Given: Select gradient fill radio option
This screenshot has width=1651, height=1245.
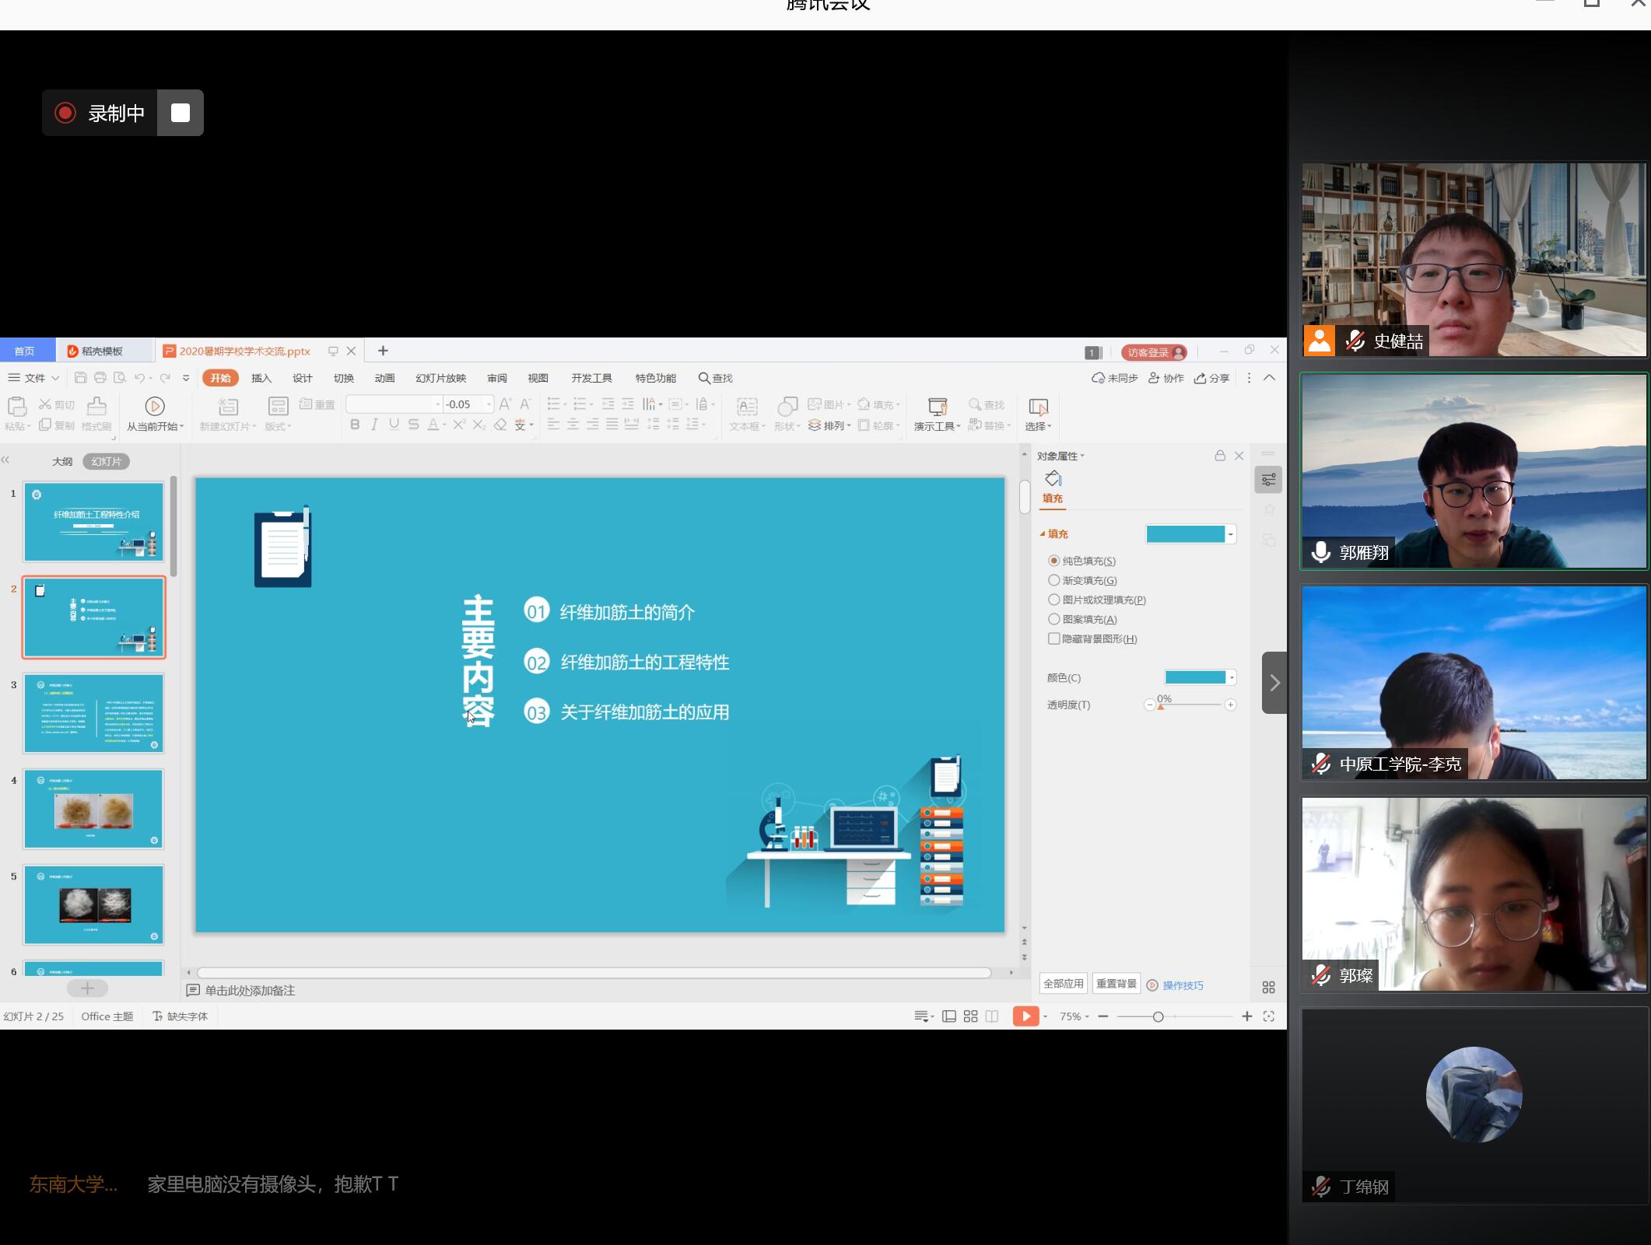Looking at the screenshot, I should pyautogui.click(x=1054, y=580).
